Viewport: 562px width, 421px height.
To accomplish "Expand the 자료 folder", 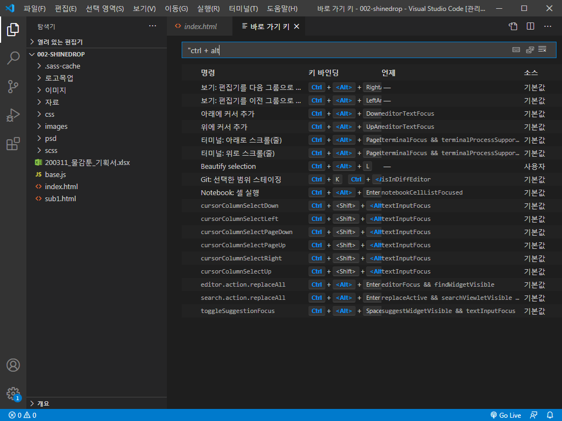I will click(x=97, y=102).
